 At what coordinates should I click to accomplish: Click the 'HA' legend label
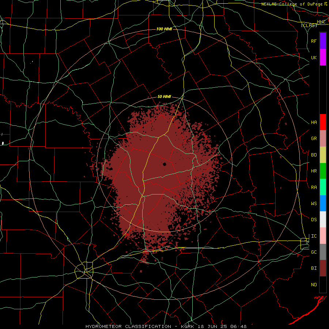pyautogui.click(x=314, y=122)
